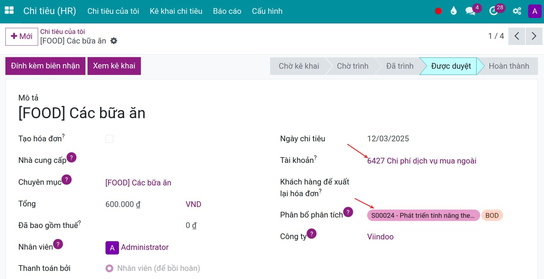The width and height of the screenshot is (544, 279).
Task: Open the Báo cáo menu
Action: pyautogui.click(x=227, y=11)
